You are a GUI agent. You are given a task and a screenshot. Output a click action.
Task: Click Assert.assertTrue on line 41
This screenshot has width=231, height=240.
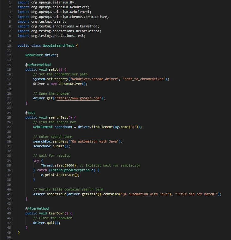pyautogui.click(x=50, y=194)
